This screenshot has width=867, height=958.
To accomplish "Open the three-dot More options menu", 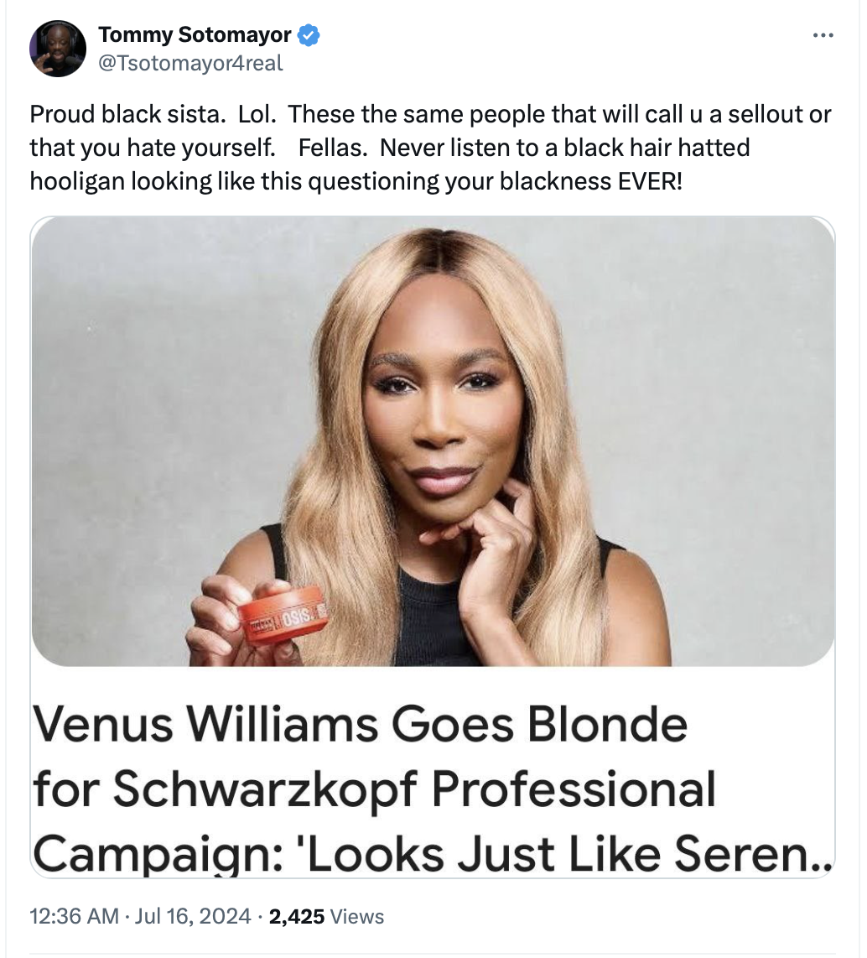I will tap(823, 35).
